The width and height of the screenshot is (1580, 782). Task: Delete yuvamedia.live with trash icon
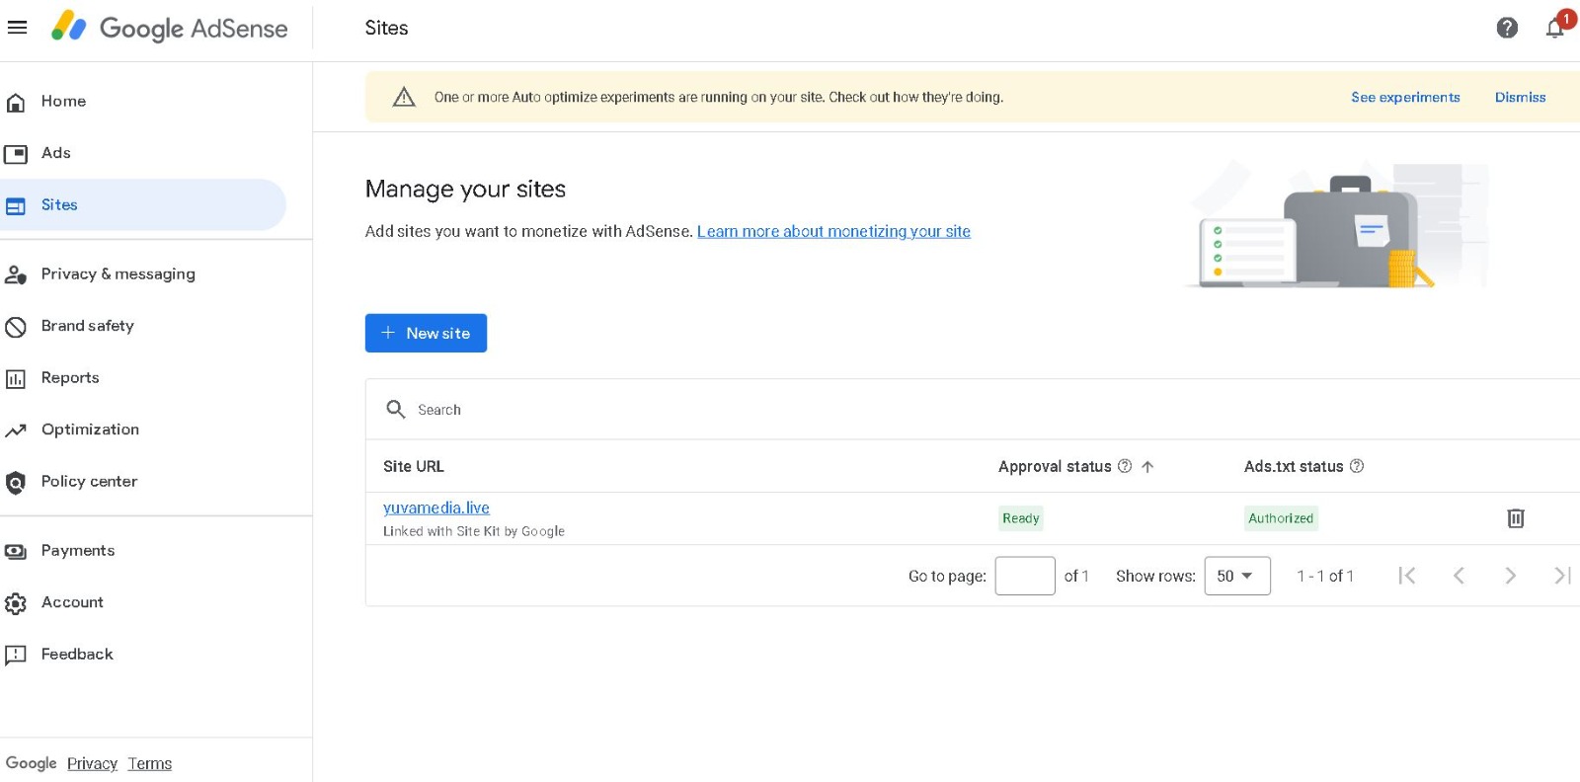(x=1516, y=517)
